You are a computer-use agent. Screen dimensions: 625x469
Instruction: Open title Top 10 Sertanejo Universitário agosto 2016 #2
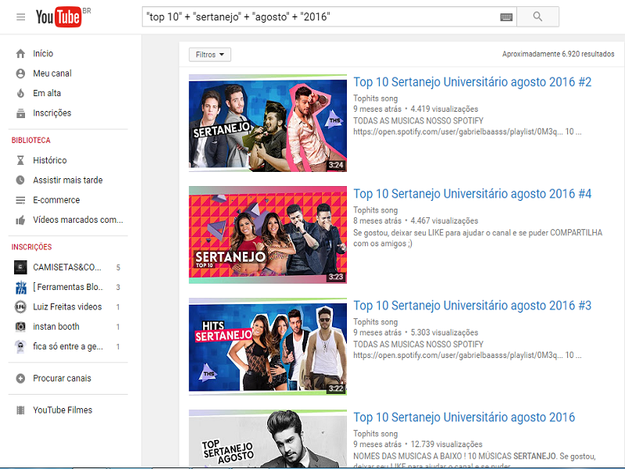point(473,82)
